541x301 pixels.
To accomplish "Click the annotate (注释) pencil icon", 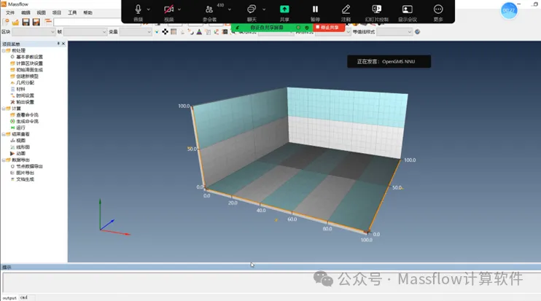I will click(346, 9).
